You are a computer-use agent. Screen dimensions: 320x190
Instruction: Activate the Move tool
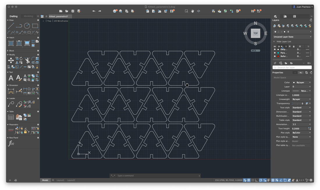(x=11, y=60)
